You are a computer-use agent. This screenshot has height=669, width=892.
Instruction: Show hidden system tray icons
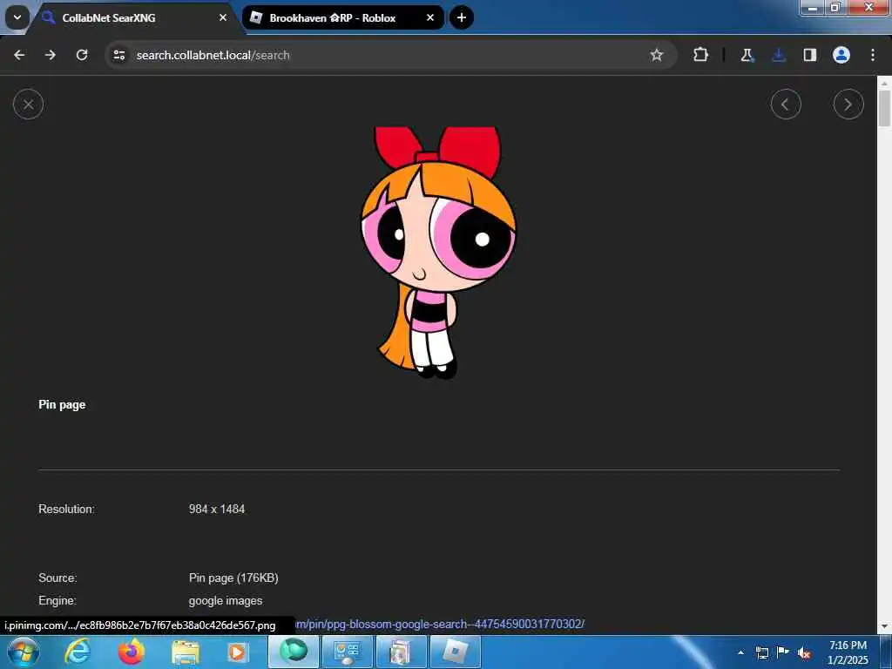point(740,652)
